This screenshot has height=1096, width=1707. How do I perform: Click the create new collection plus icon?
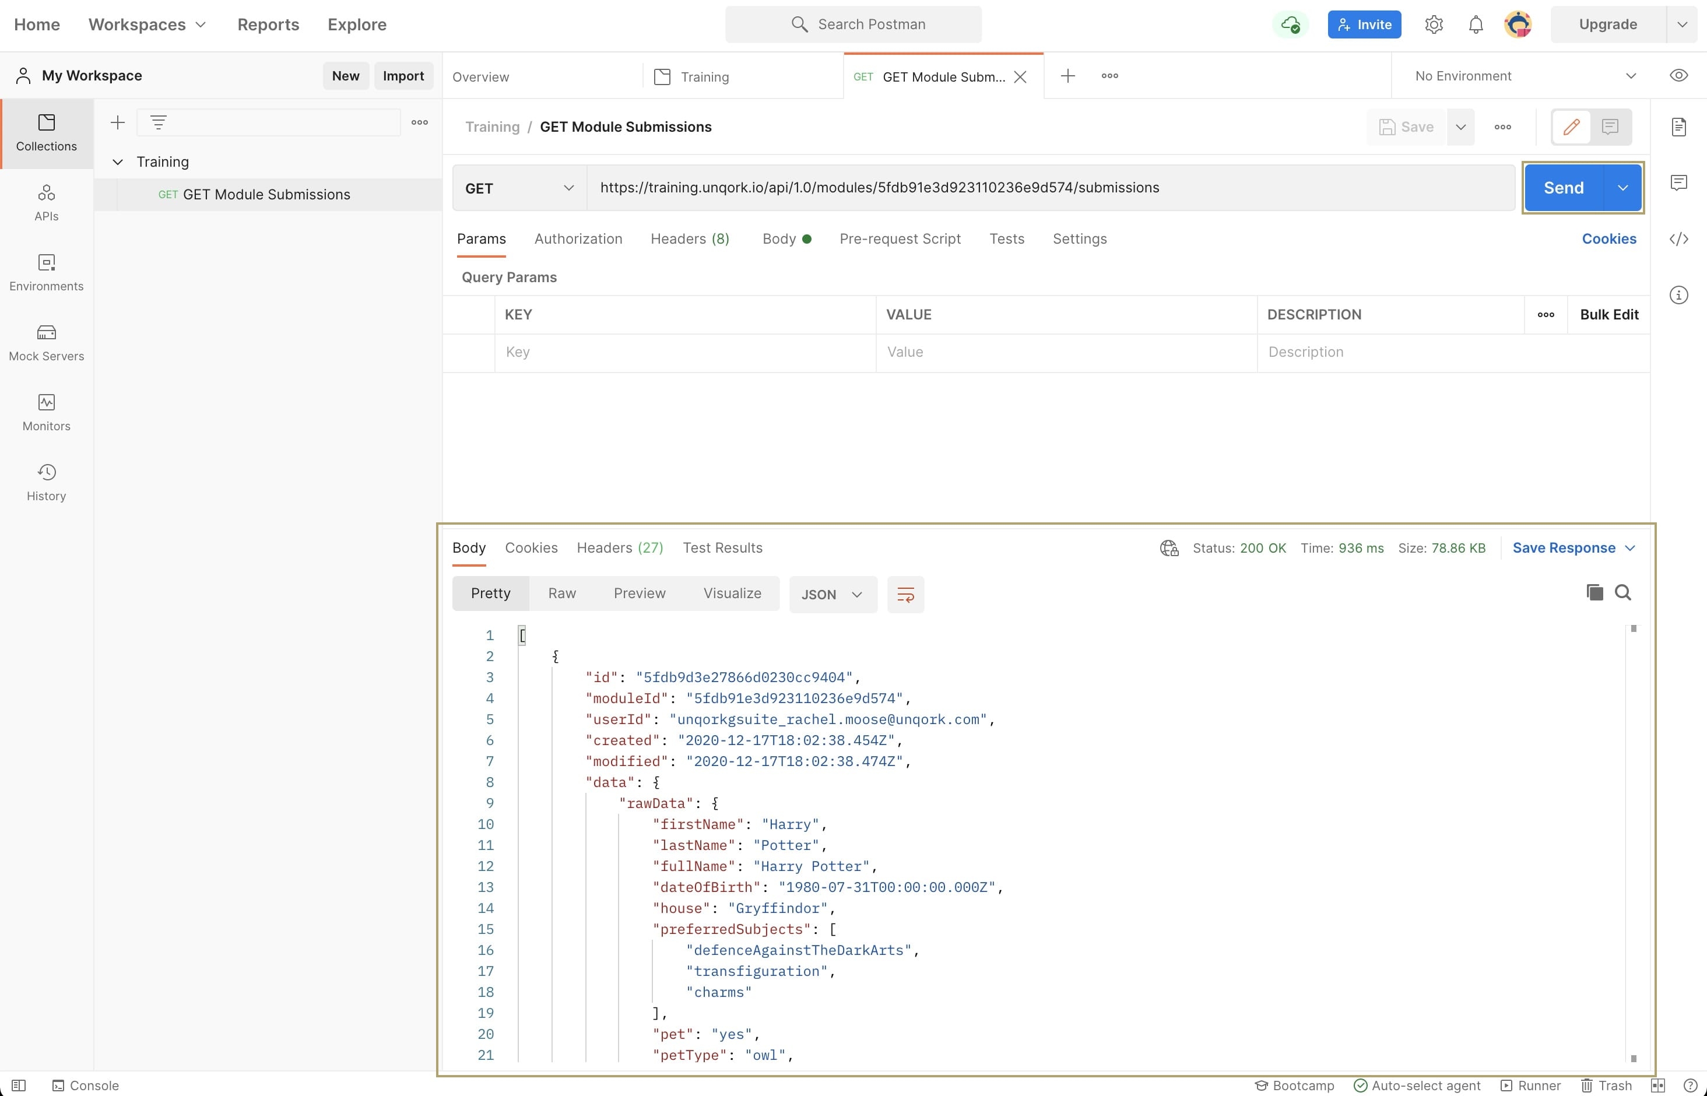pos(117,122)
